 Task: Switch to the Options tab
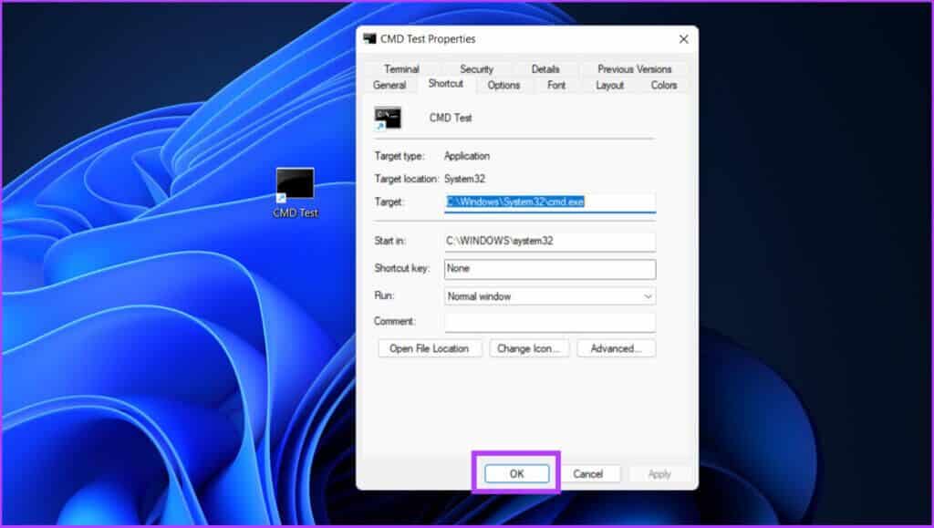coord(503,85)
